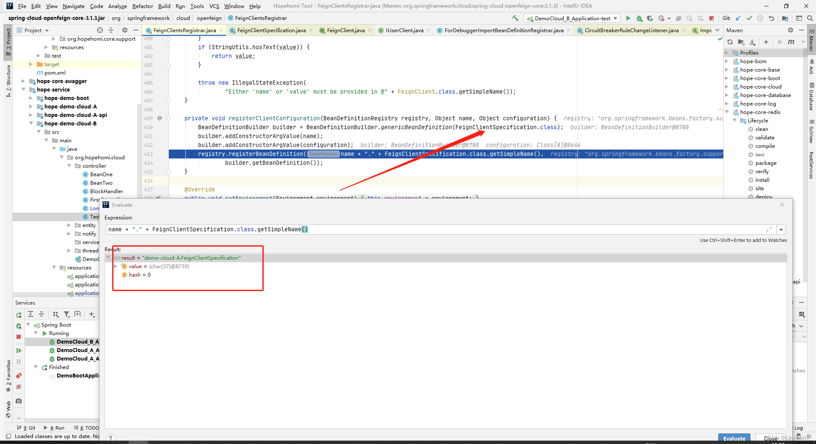The width and height of the screenshot is (816, 444).
Task: Click the Build project hammer icon
Action: [515, 18]
